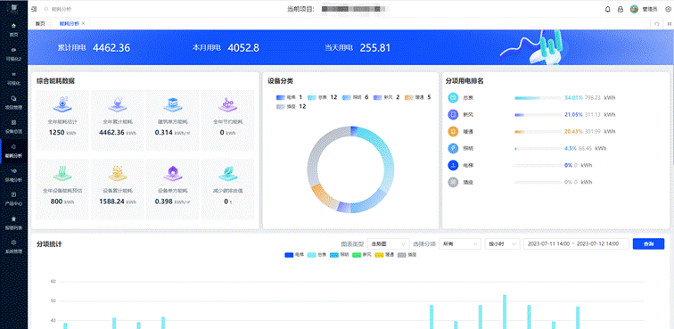The width and height of the screenshot is (674, 329).
Task: Click the 全年节约能耗 card icon
Action: [x=227, y=104]
